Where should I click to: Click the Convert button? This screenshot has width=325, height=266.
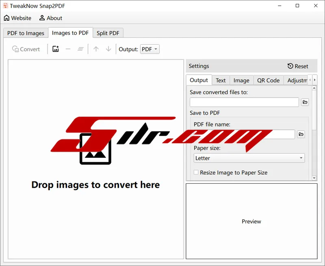pyautogui.click(x=26, y=49)
